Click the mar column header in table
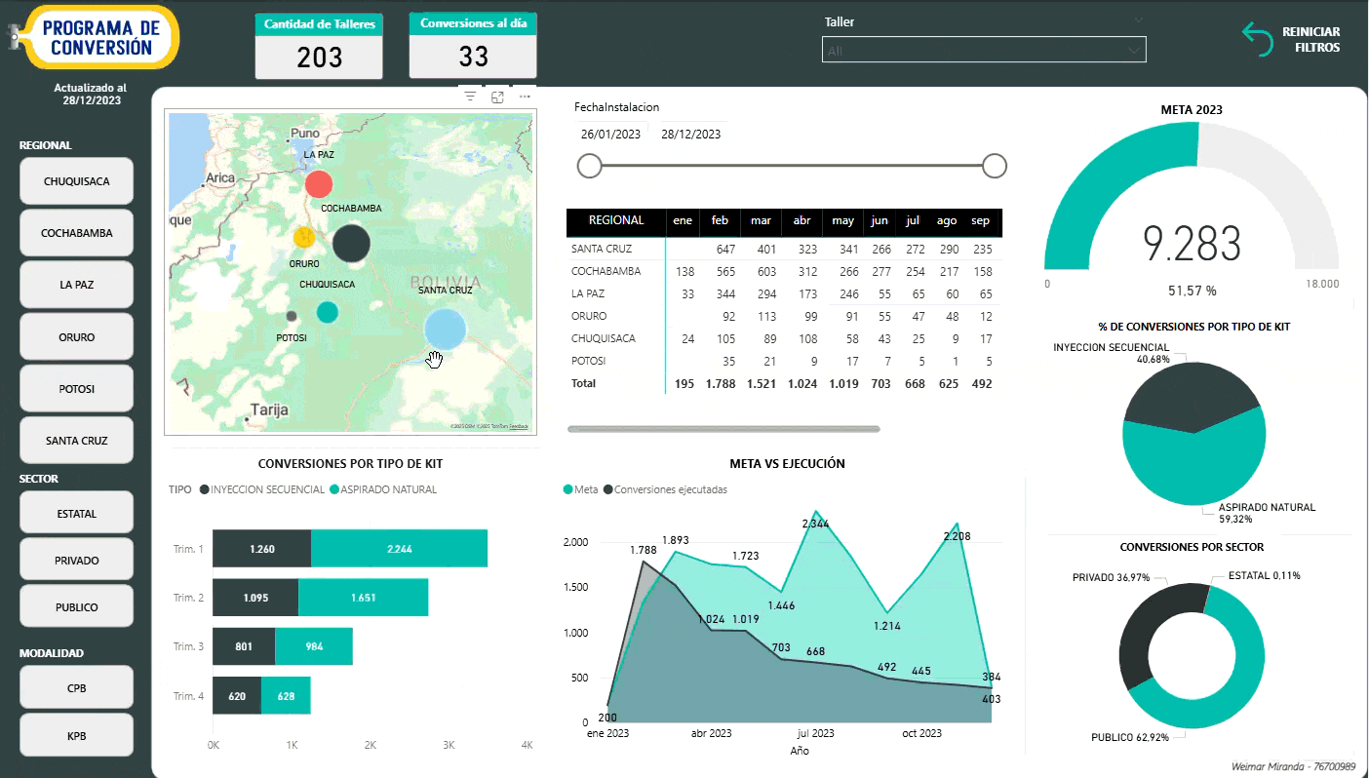 pos(761,221)
